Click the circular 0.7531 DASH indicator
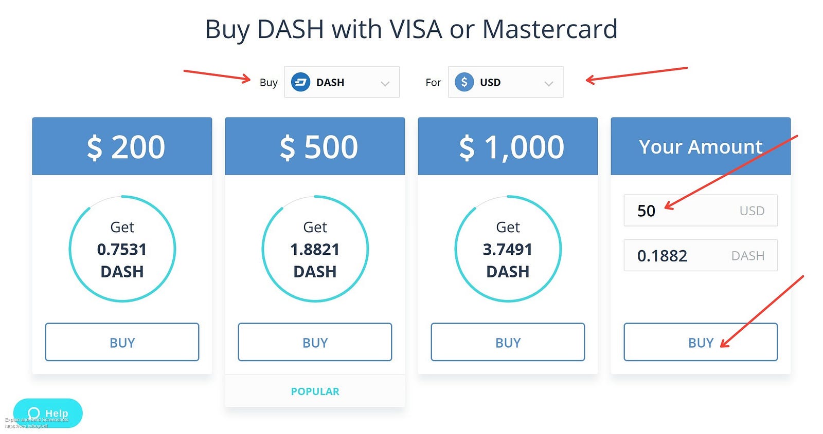 pos(122,249)
